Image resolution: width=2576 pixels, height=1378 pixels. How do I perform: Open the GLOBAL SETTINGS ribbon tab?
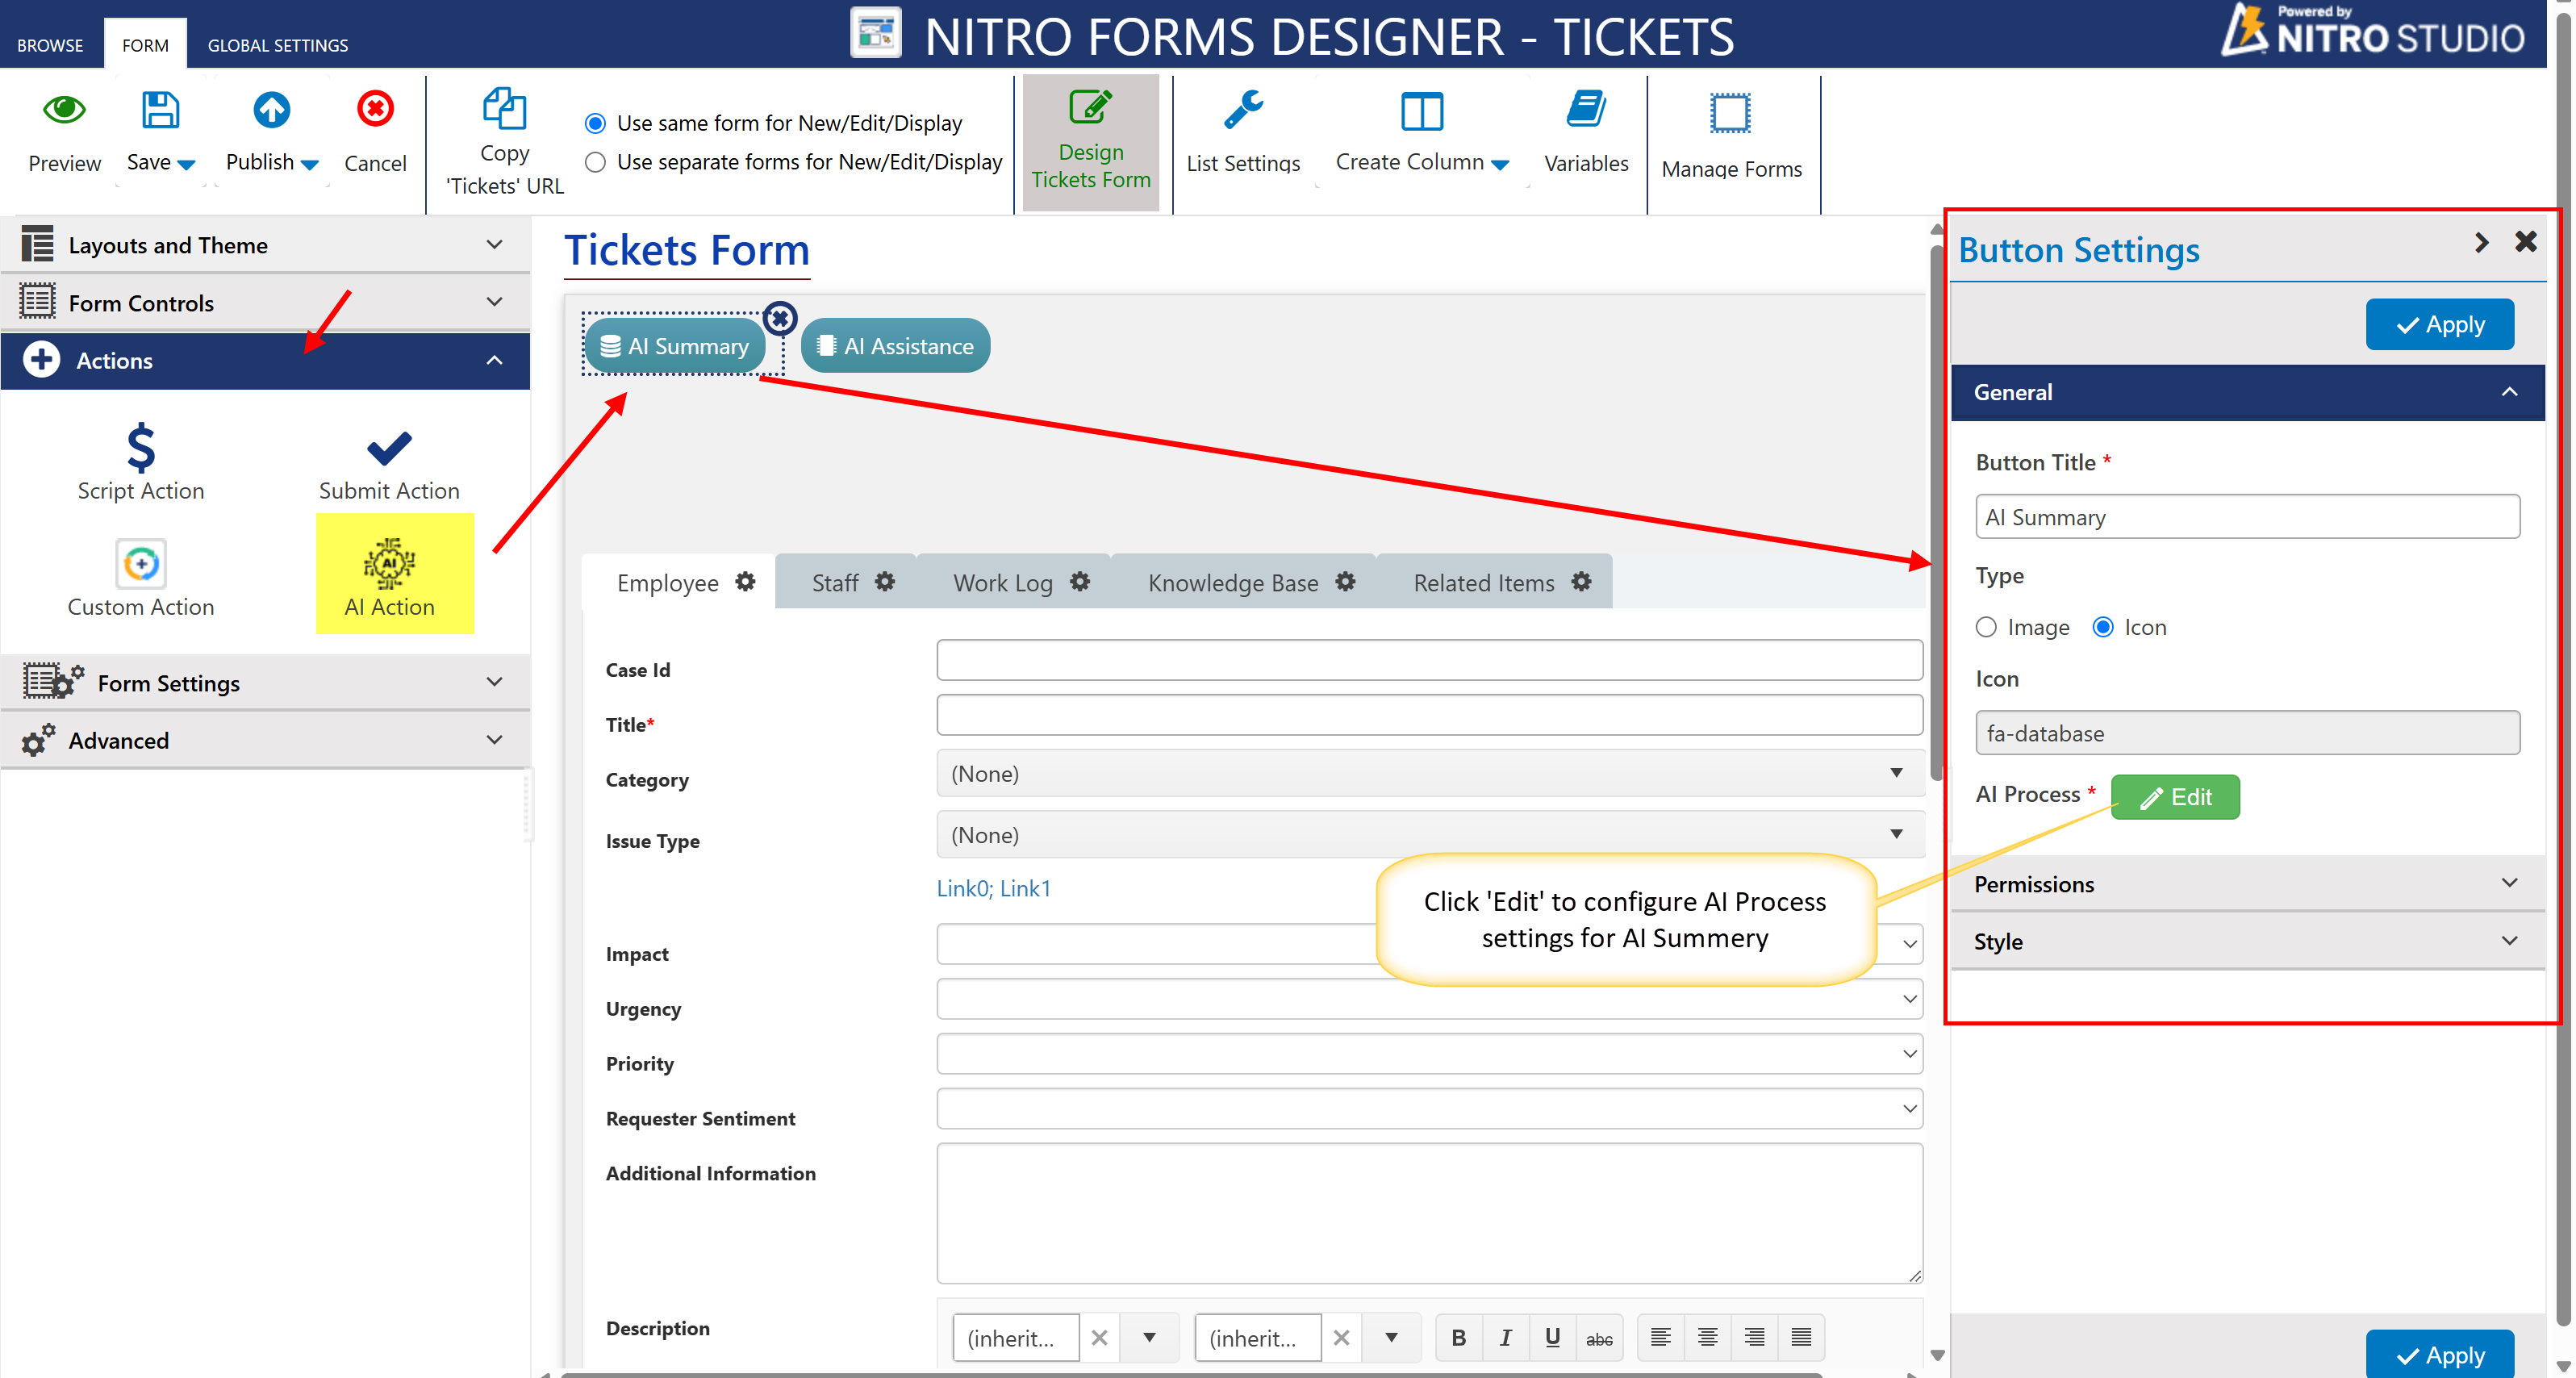(x=277, y=45)
